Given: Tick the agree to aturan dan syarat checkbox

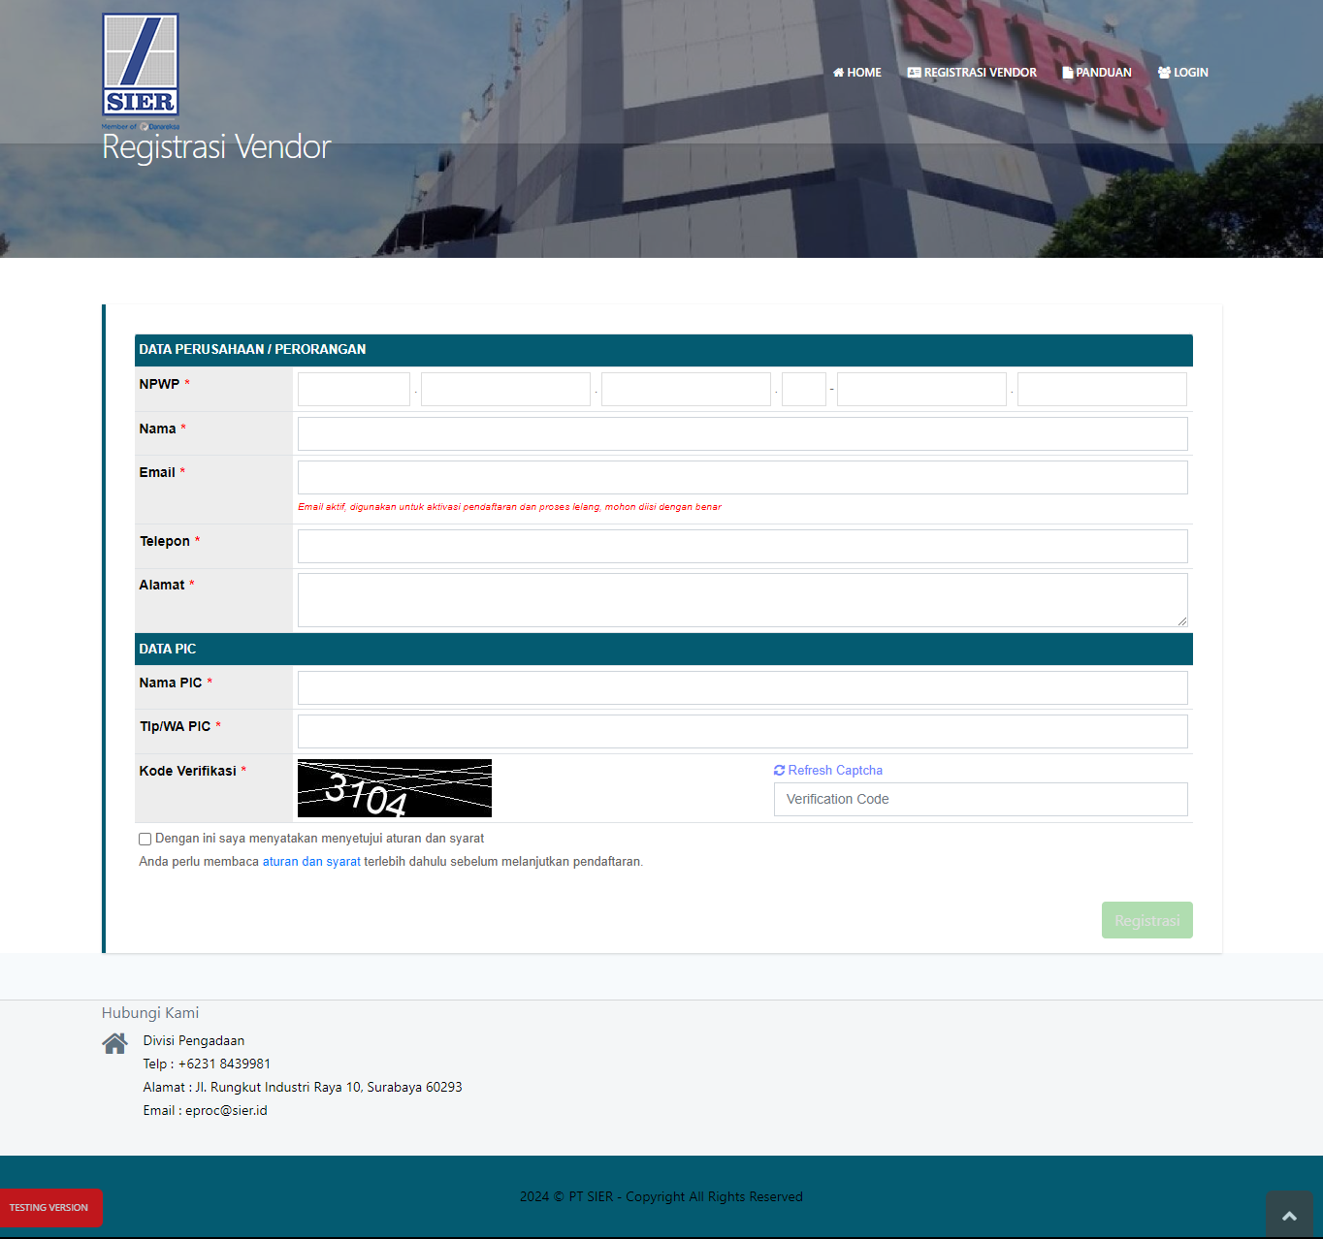Looking at the screenshot, I should 145,840.
